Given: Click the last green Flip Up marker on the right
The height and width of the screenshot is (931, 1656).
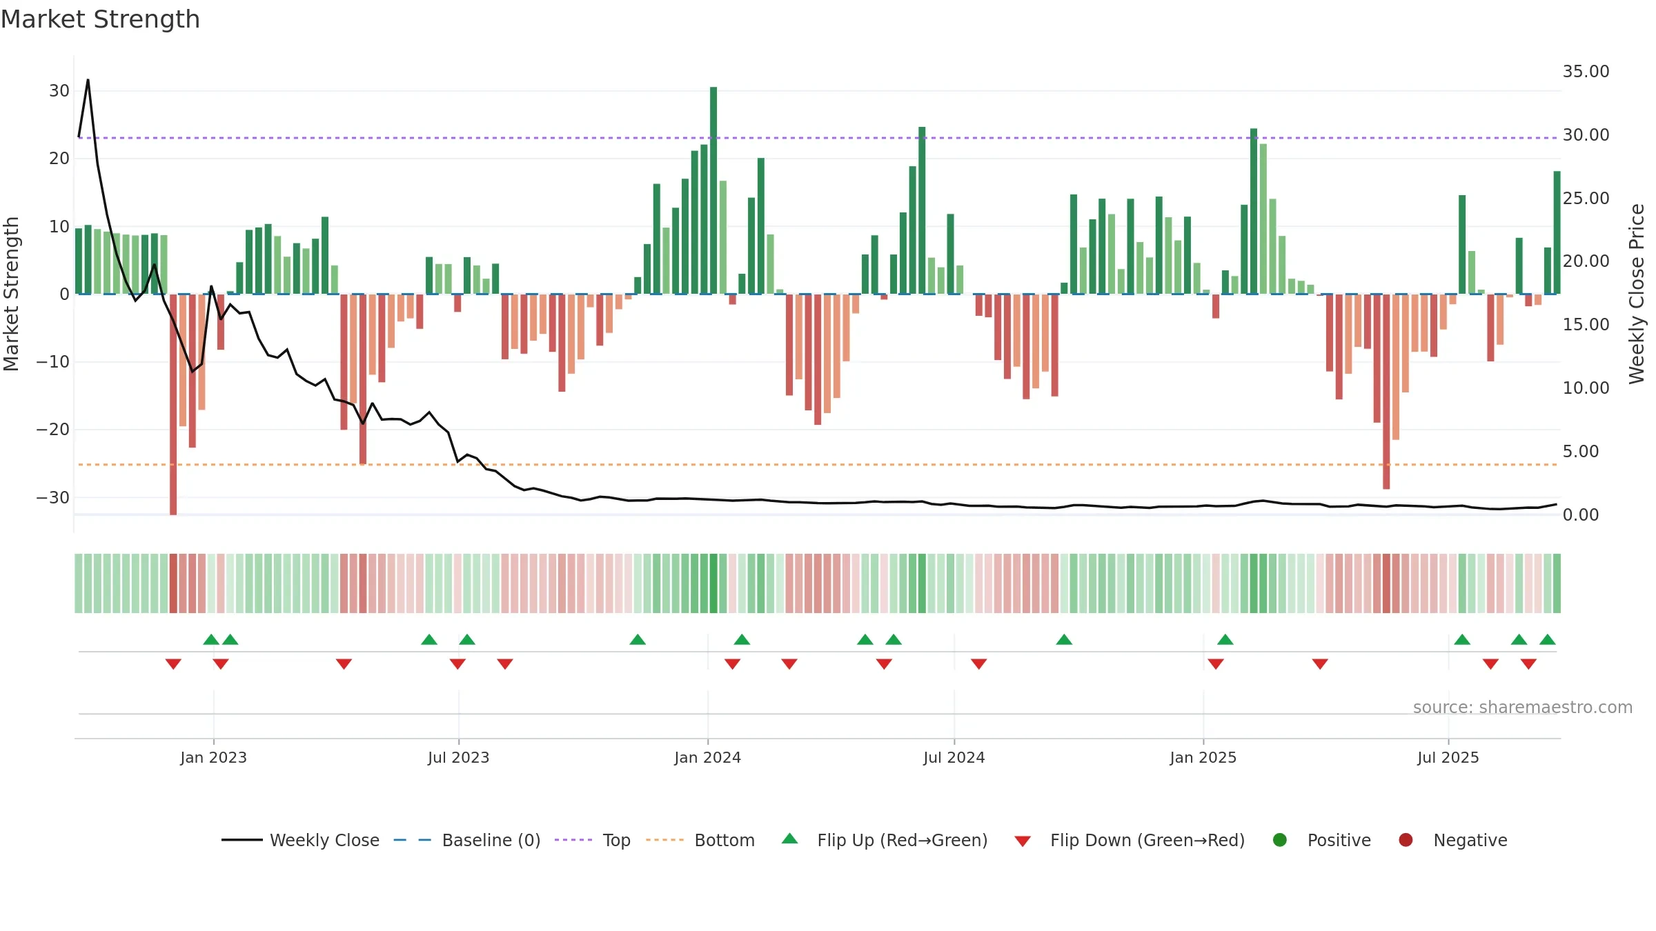Looking at the screenshot, I should [1548, 639].
